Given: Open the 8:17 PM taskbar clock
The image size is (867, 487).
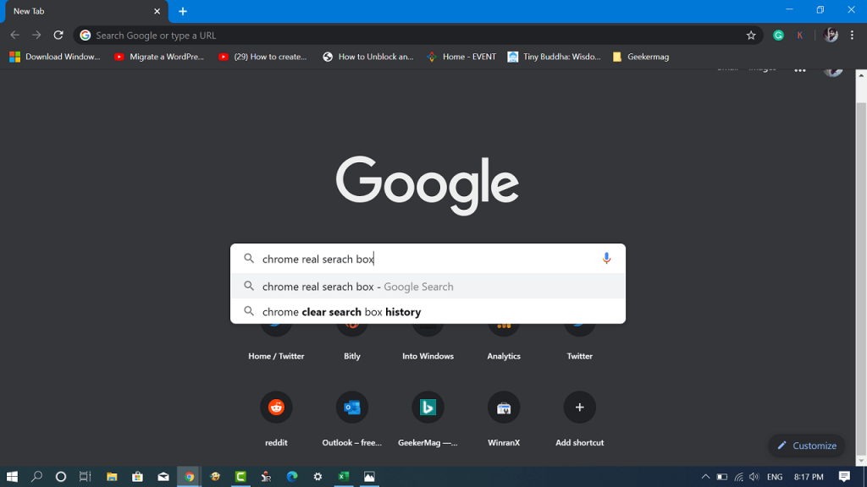Looking at the screenshot, I should (x=809, y=477).
